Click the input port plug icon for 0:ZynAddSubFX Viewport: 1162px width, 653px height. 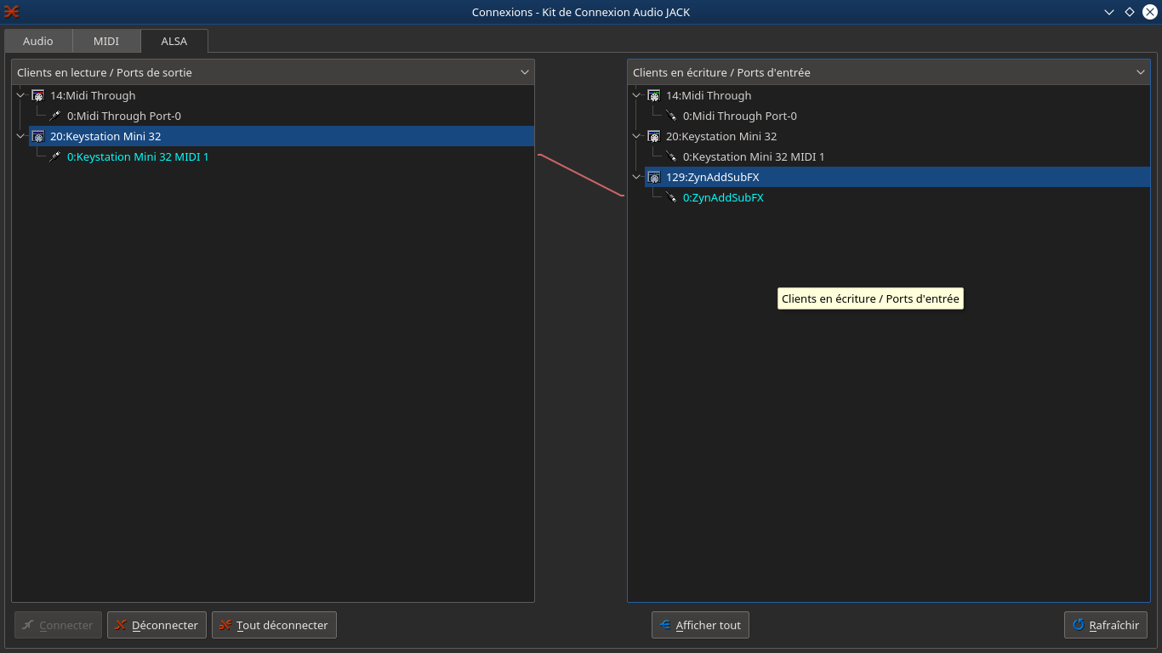(671, 198)
